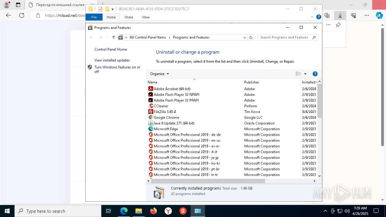The width and height of the screenshot is (386, 217).
Task: Open Control Panel Home link
Action: point(111,49)
